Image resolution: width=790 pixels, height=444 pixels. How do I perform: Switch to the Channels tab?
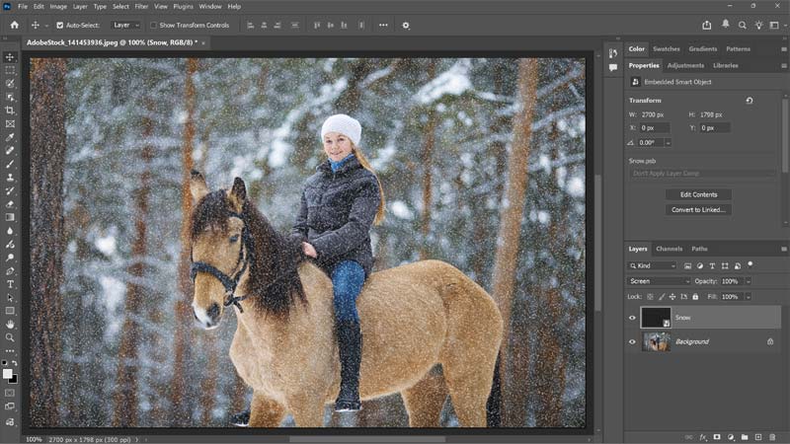pos(669,249)
